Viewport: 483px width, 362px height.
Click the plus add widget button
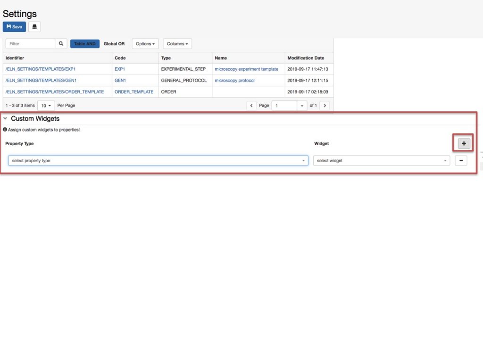[464, 143]
